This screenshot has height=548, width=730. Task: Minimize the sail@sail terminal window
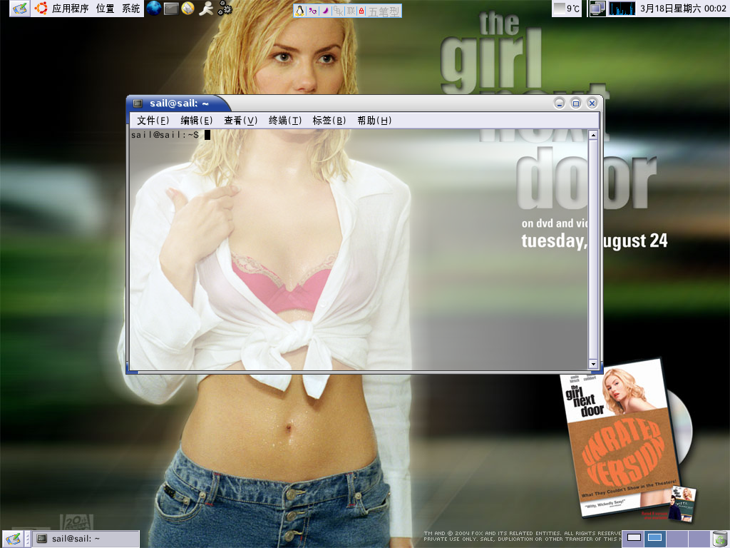(560, 103)
